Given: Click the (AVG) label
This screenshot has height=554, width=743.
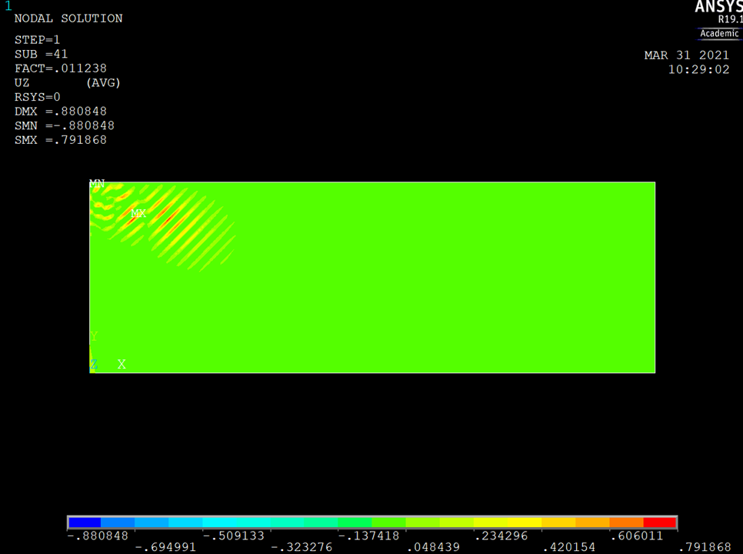Looking at the screenshot, I should (x=103, y=83).
